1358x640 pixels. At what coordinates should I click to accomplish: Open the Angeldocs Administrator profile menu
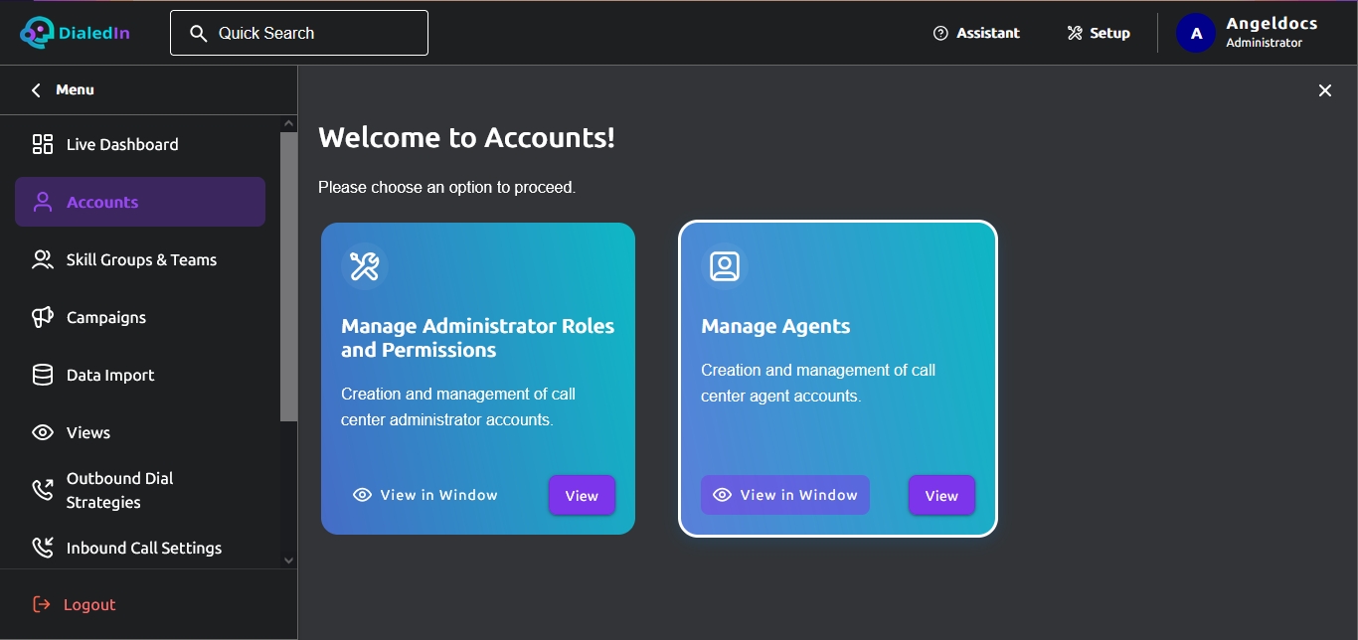click(x=1249, y=33)
